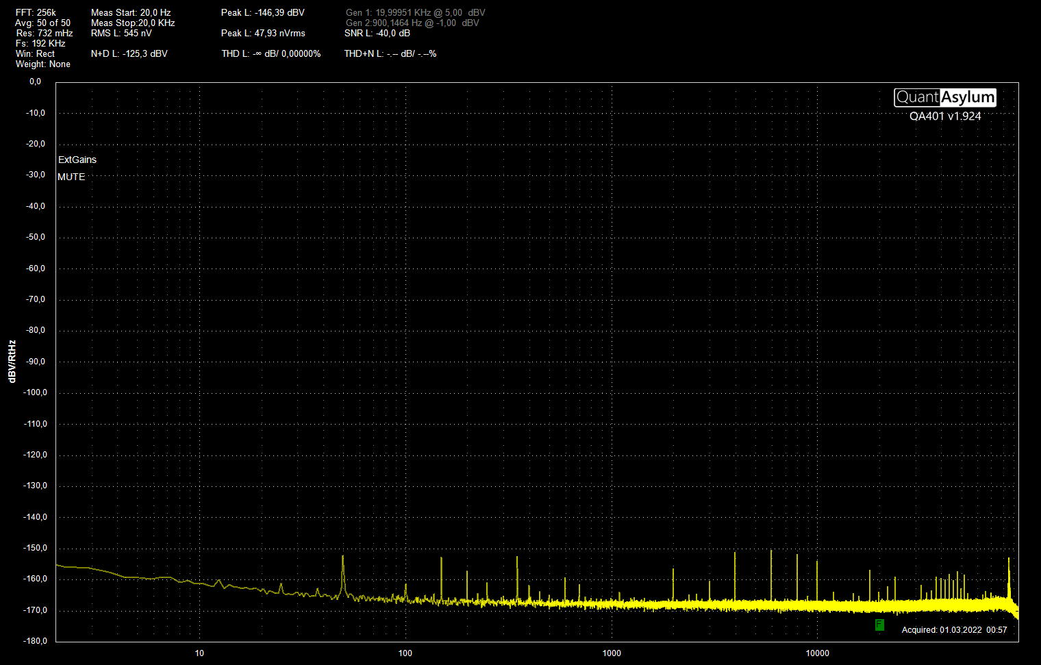Select the 'Avg: 50 of 50' text
Image resolution: width=1041 pixels, height=665 pixels.
point(42,23)
